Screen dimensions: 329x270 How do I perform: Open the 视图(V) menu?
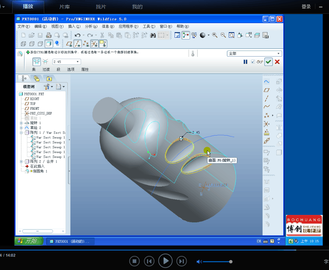pos(57,26)
